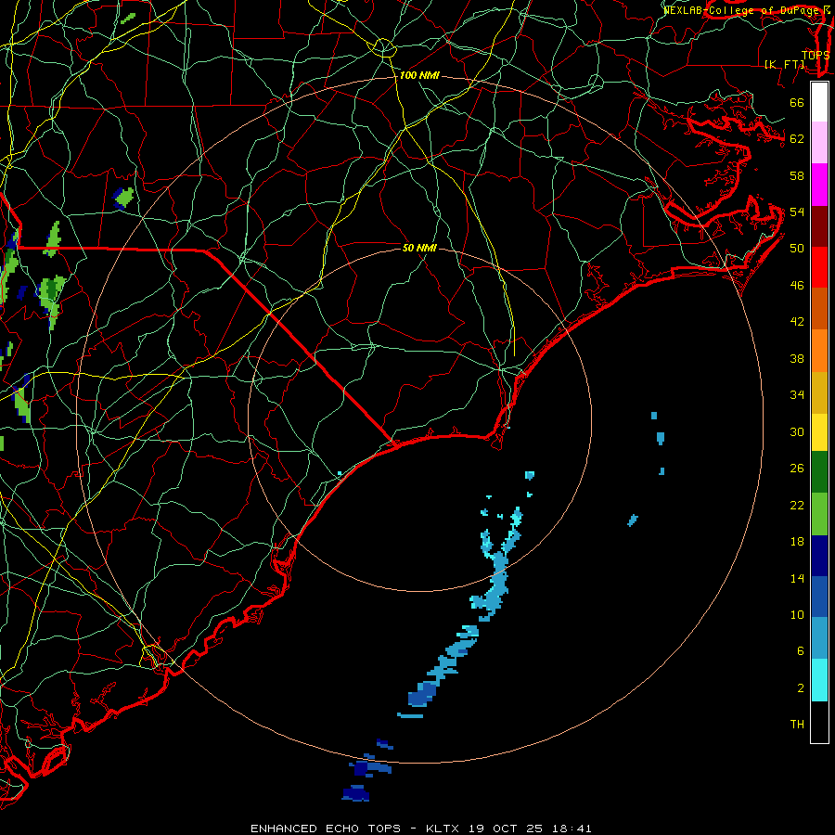Click the magenta 58 kft legend swatch
The height and width of the screenshot is (835, 835).
[819, 185]
